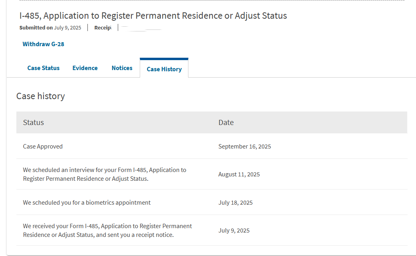The image size is (416, 256).
Task: Switch to the Case Status tab
Action: (x=43, y=68)
